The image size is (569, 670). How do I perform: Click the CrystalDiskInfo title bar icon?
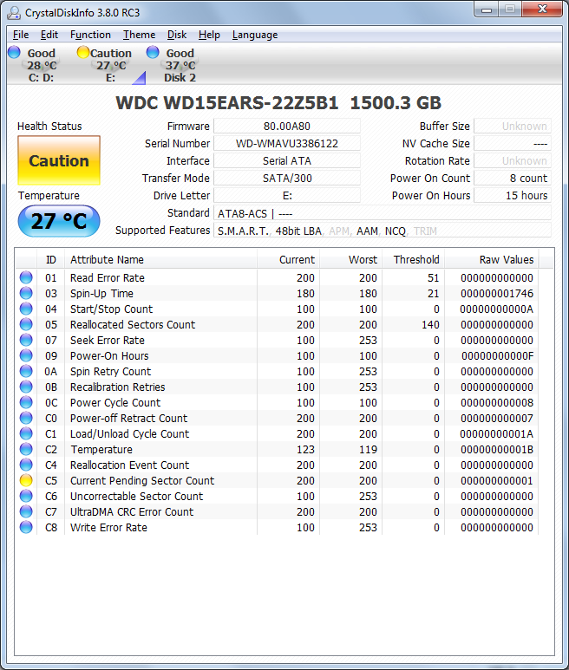pos(14,12)
